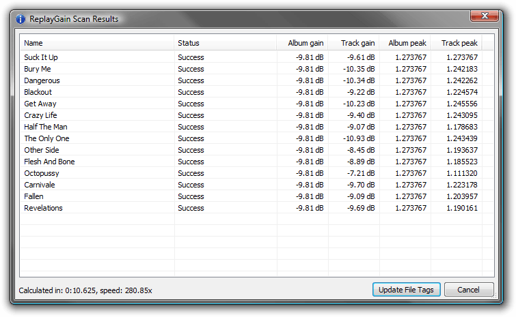Screen dimensions: 516x317
Task: Click track peak value 1.193637
Action: 462,150
